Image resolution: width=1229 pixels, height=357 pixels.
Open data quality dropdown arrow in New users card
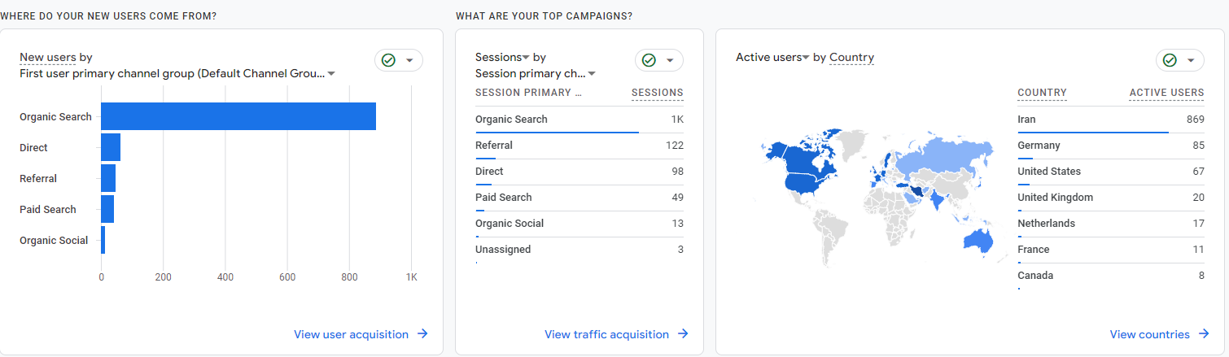coord(409,60)
